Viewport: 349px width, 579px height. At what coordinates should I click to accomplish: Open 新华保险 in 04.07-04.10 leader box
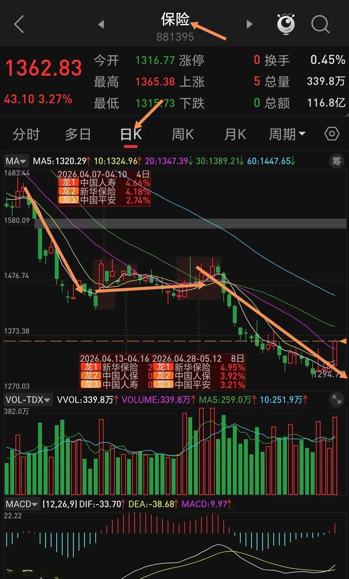click(98, 191)
